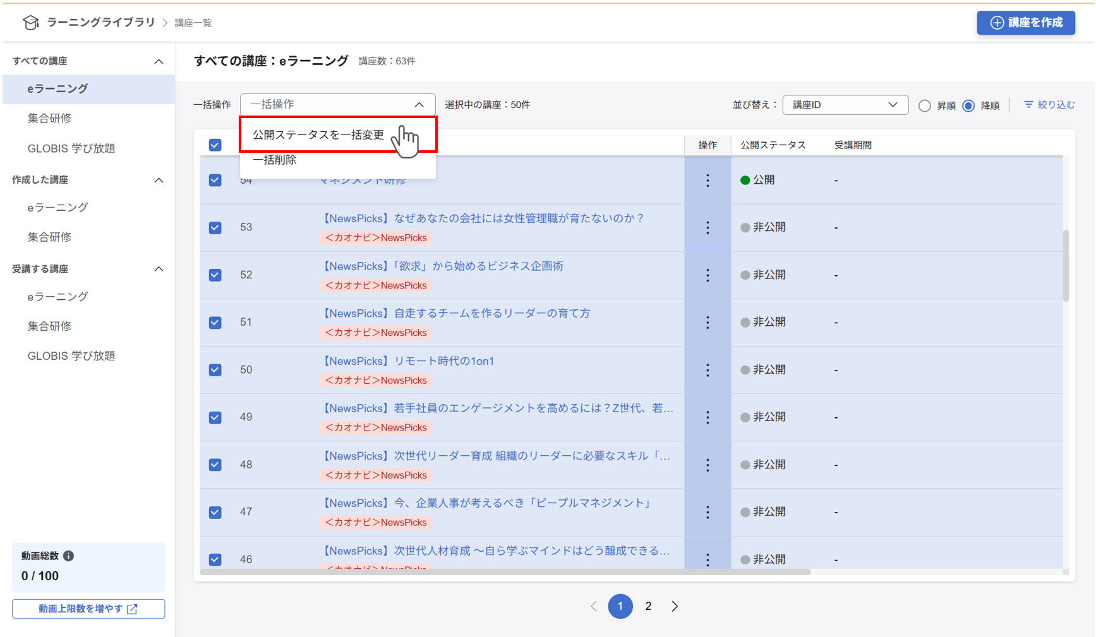Open the kebab menu for course 53
The height and width of the screenshot is (637, 1096).
point(708,228)
